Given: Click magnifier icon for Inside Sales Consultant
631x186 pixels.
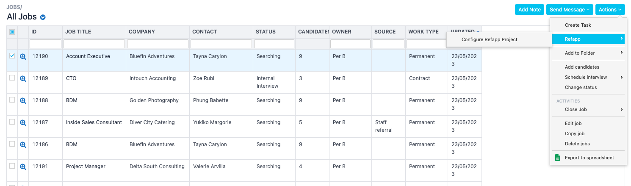Looking at the screenshot, I should pyautogui.click(x=23, y=122).
